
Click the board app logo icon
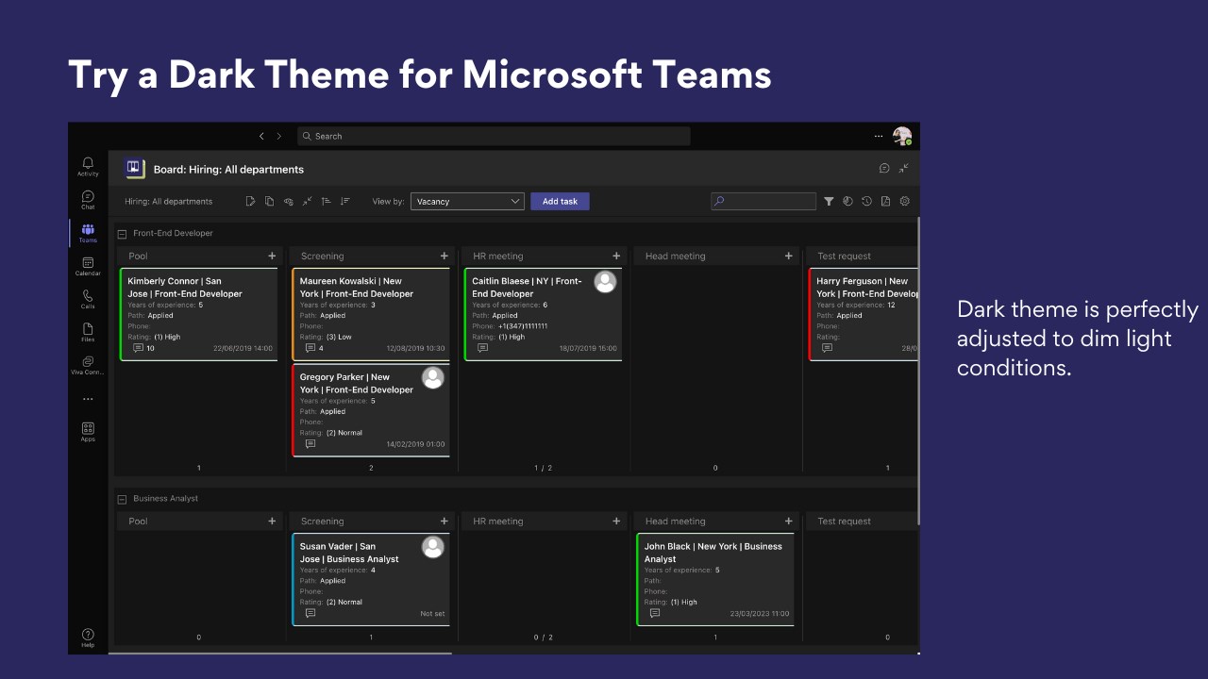tap(134, 169)
